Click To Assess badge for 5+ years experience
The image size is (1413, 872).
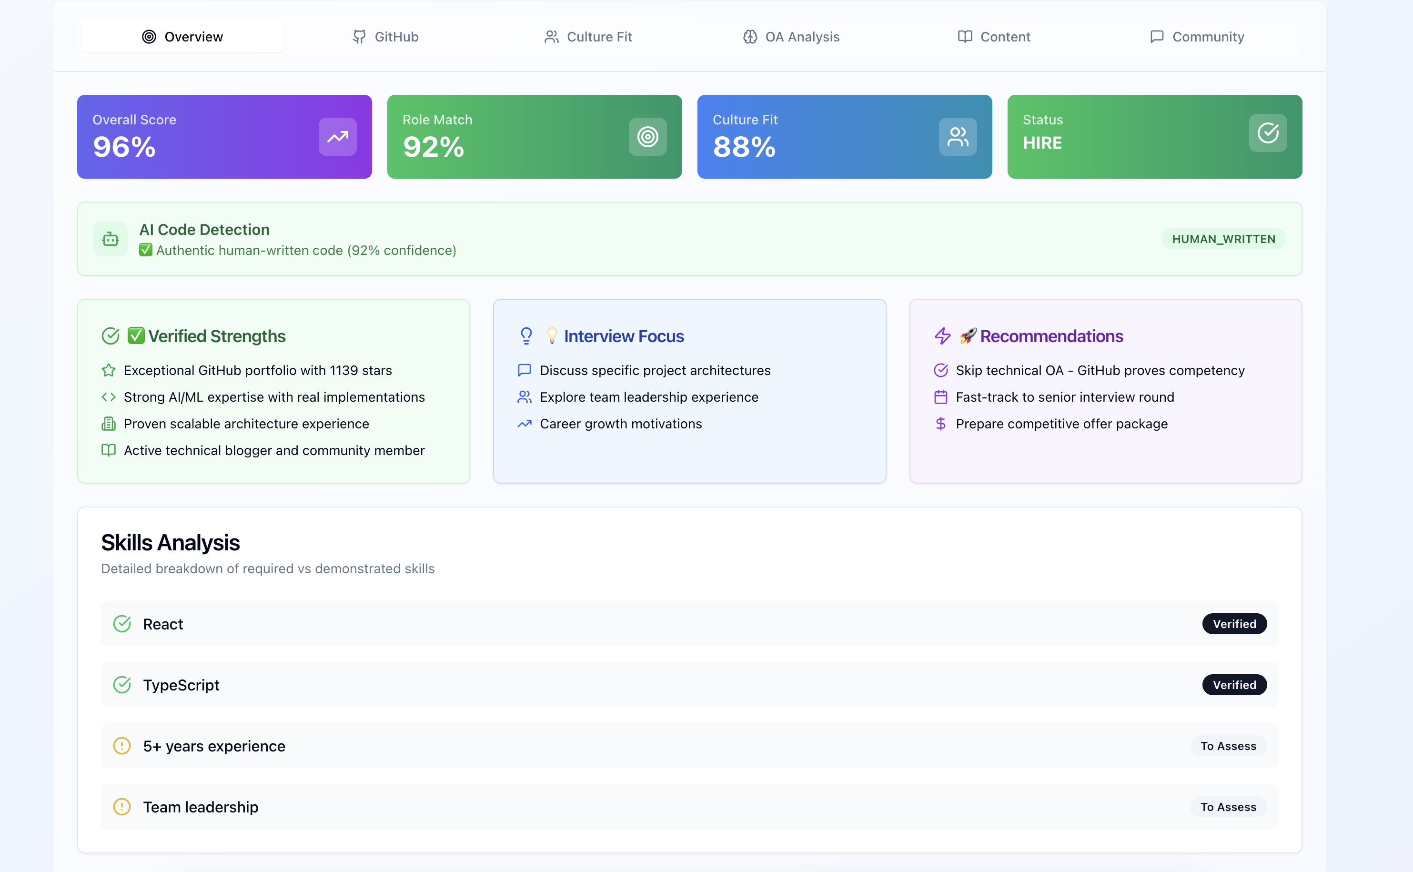coord(1228,746)
